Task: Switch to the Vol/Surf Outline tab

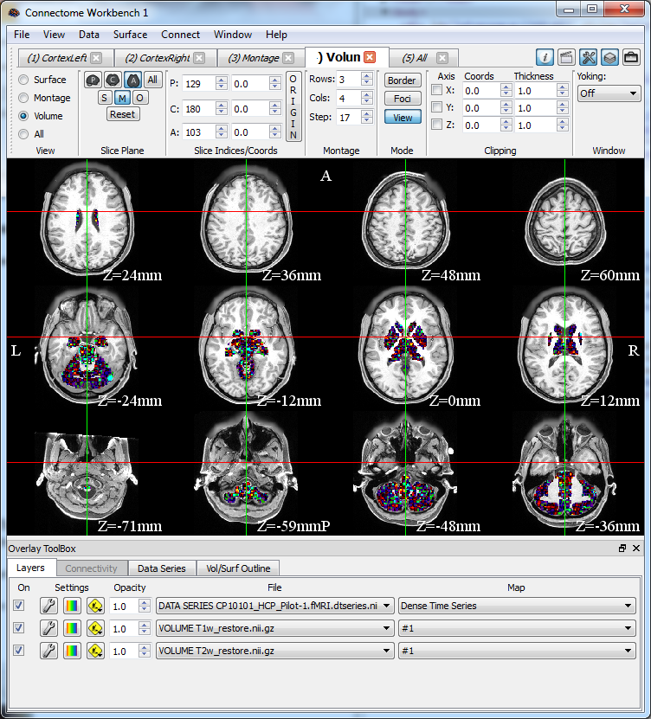Action: pyautogui.click(x=237, y=568)
